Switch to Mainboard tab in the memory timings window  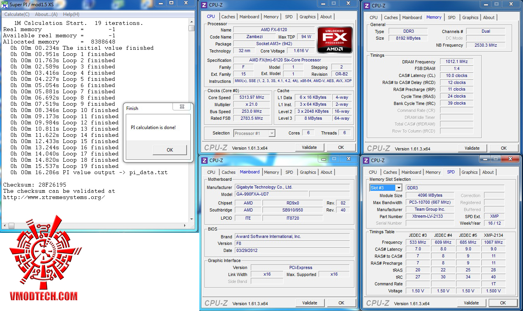pos(412,17)
